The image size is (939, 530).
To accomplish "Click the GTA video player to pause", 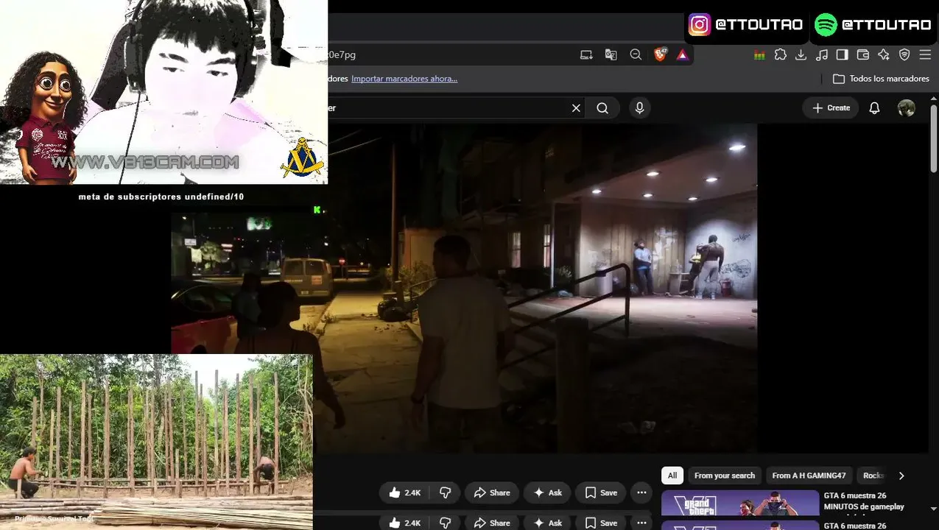I will point(542,287).
